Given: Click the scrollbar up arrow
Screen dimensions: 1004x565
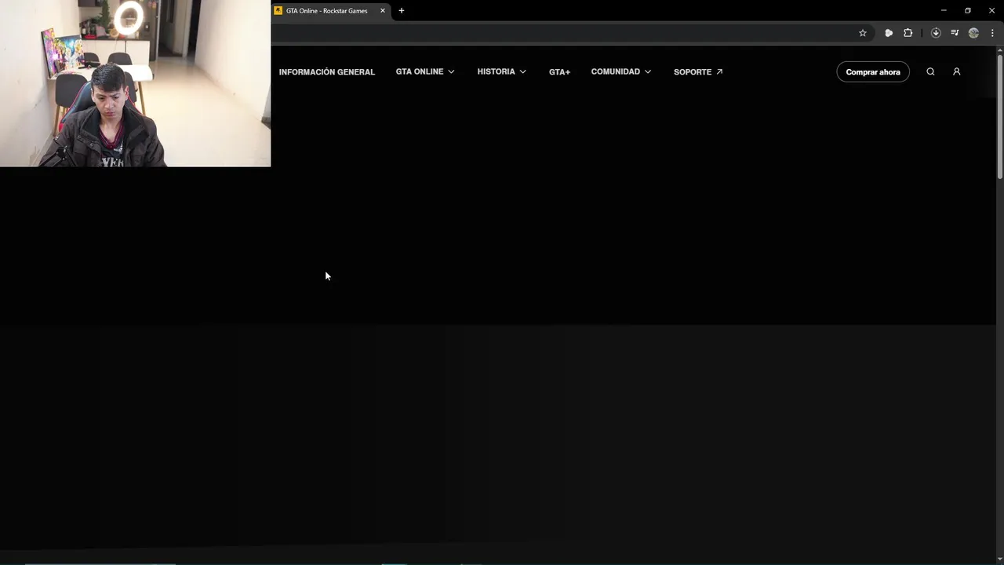Looking at the screenshot, I should click(1000, 50).
